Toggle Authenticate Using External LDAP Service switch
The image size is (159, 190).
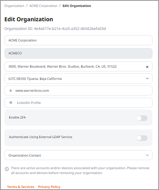pyautogui.click(x=142, y=138)
